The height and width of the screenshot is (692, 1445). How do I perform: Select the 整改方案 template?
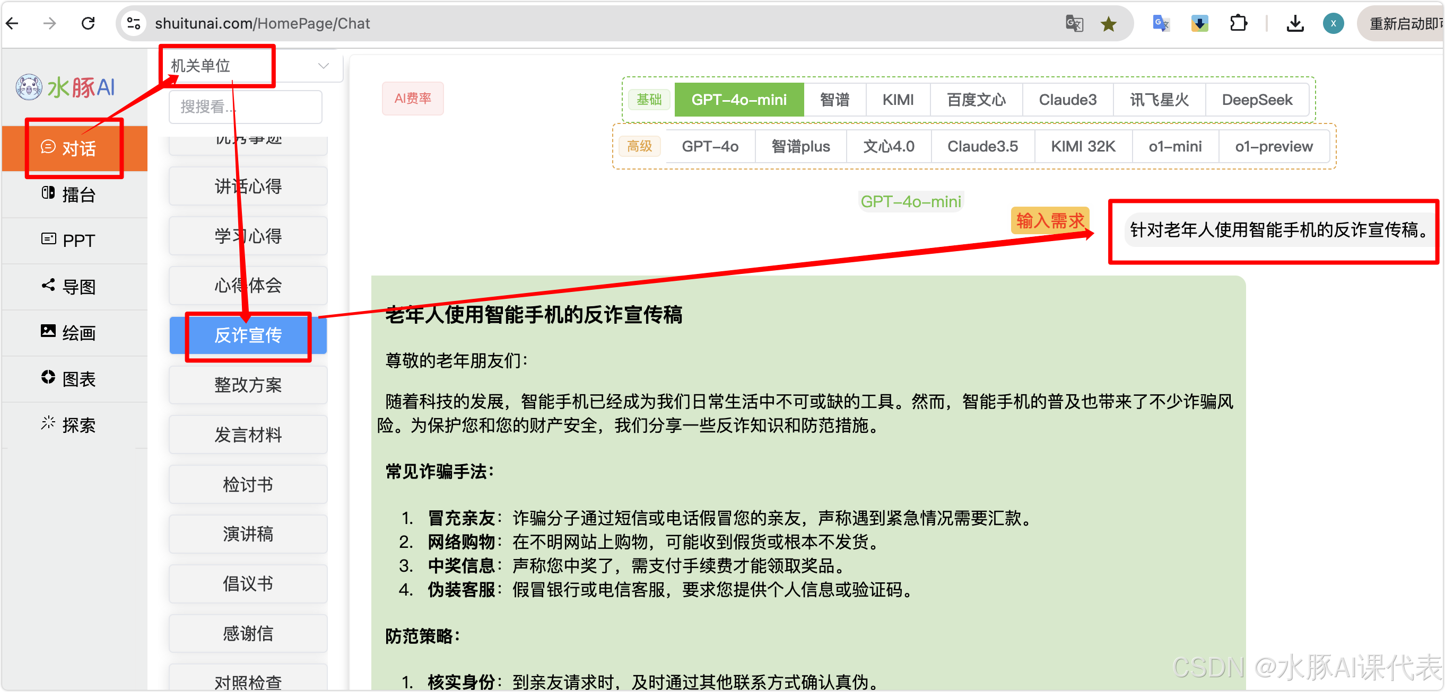point(248,384)
